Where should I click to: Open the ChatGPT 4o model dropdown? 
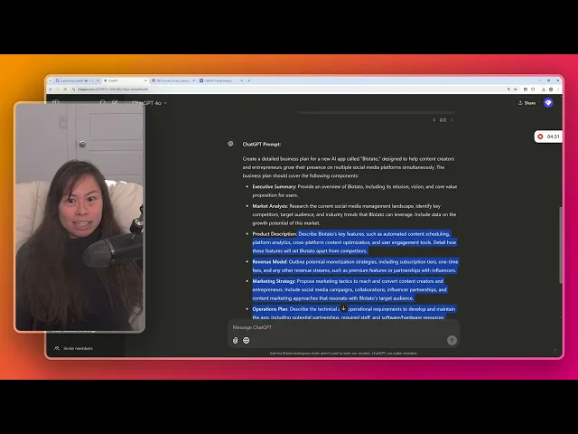(149, 103)
